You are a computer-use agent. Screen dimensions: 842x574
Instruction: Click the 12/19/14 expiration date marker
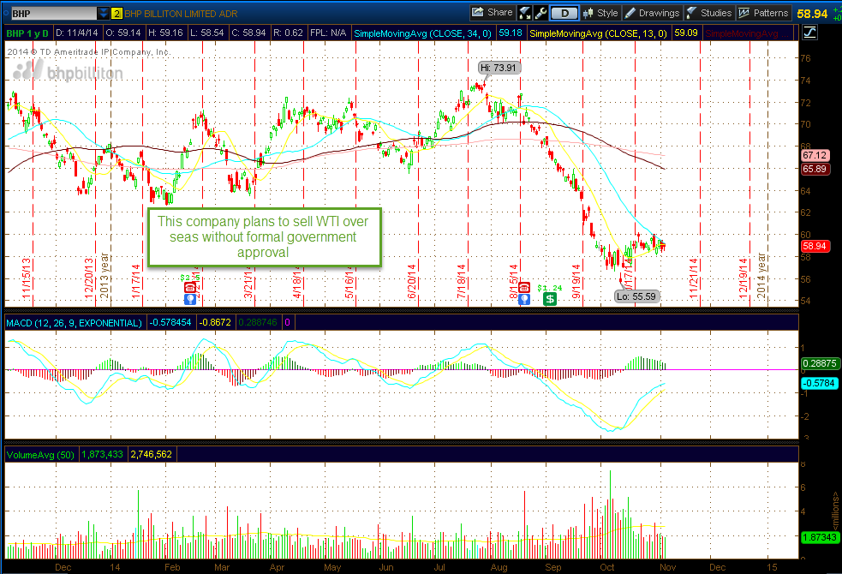[743, 278]
